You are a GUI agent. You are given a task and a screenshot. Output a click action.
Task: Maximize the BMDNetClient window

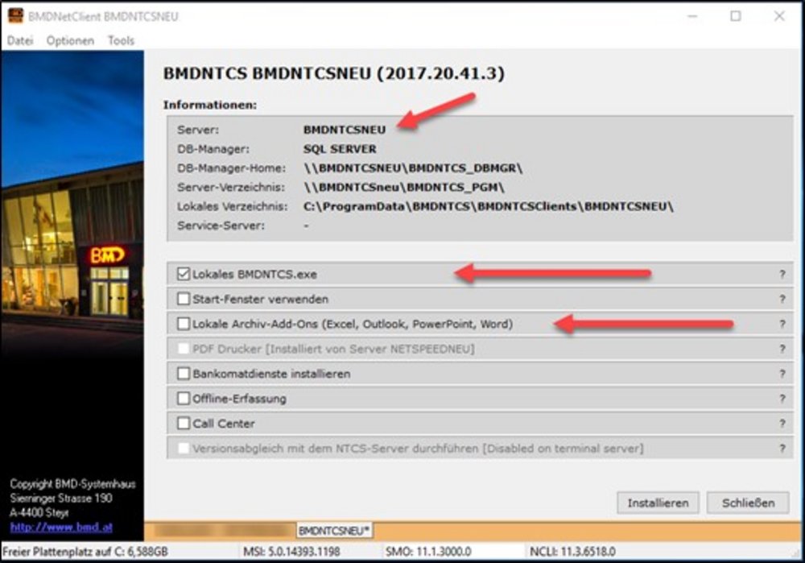tap(736, 16)
